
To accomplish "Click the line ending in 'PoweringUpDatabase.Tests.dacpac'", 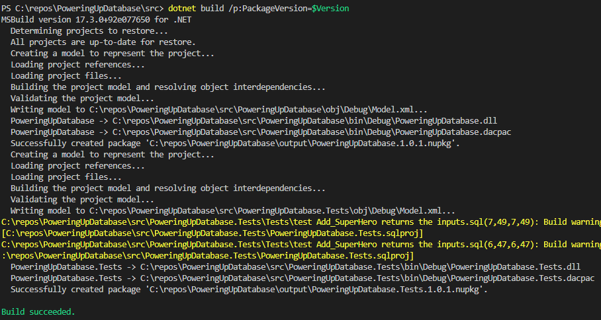I will point(302,278).
